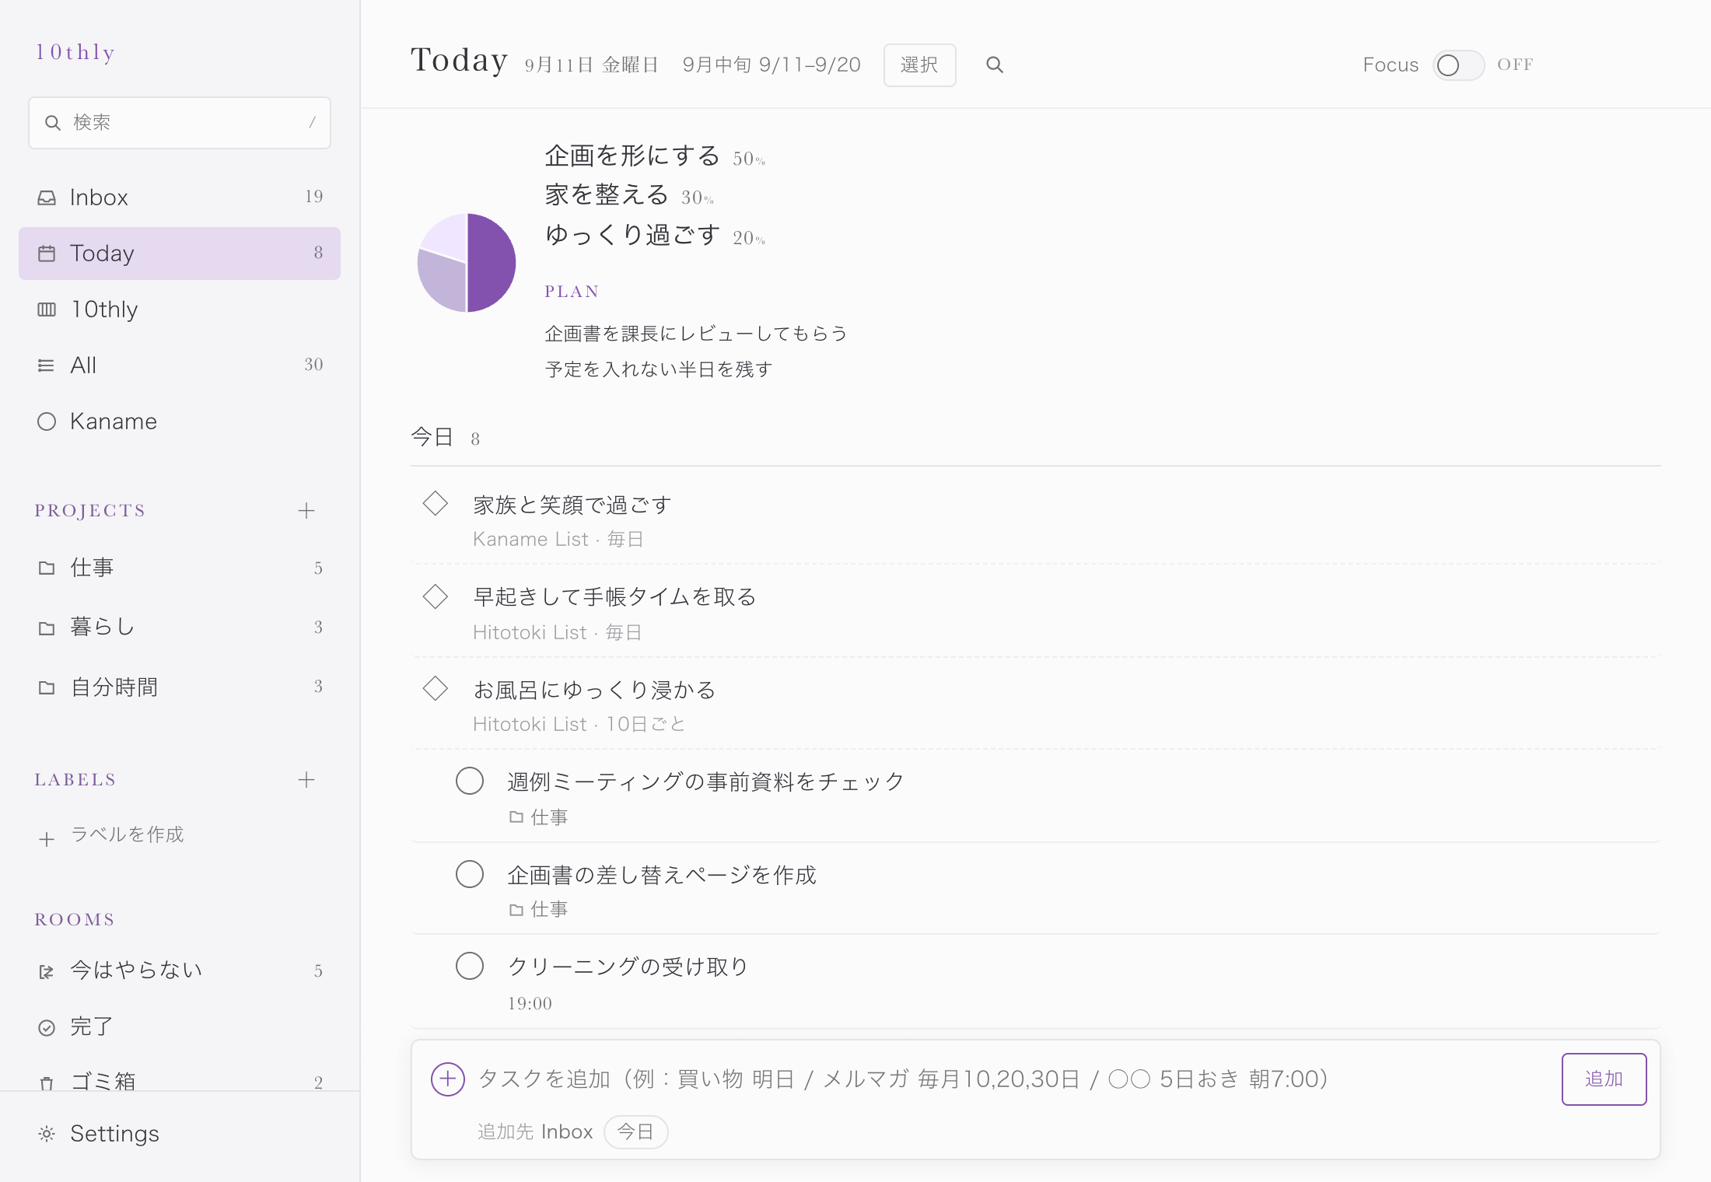Screen dimensions: 1711x1182
Task: Click the 追加先 Inbox destination label
Action: (x=535, y=1132)
